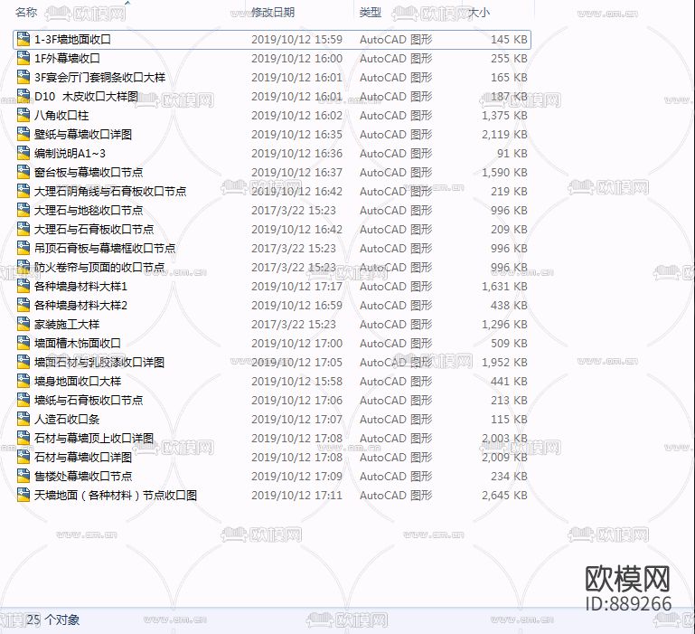Select file name 各种墙身材料大样1
This screenshot has width=695, height=634.
[80, 287]
